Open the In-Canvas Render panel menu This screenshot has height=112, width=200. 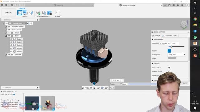click(43, 16)
